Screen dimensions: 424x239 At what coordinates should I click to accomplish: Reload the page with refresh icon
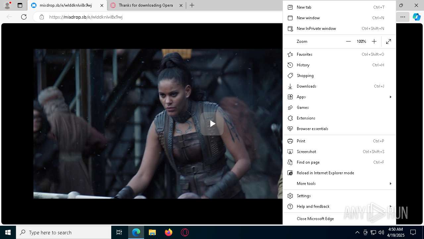(x=24, y=17)
